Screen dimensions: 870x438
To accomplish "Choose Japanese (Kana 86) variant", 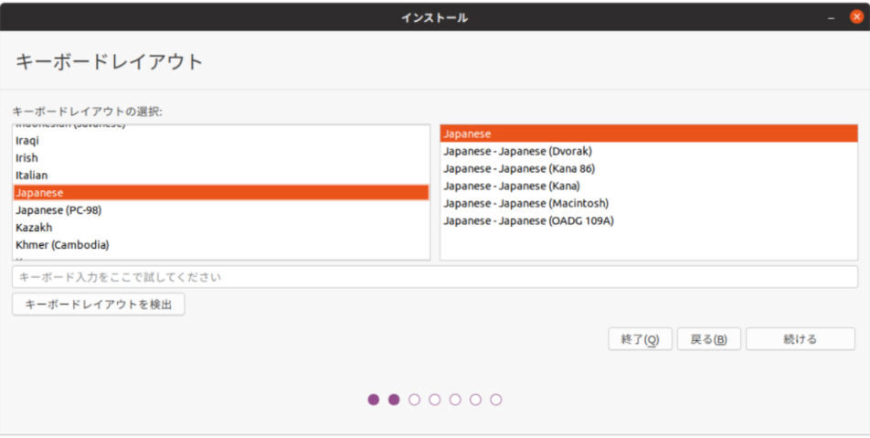I will coord(649,168).
